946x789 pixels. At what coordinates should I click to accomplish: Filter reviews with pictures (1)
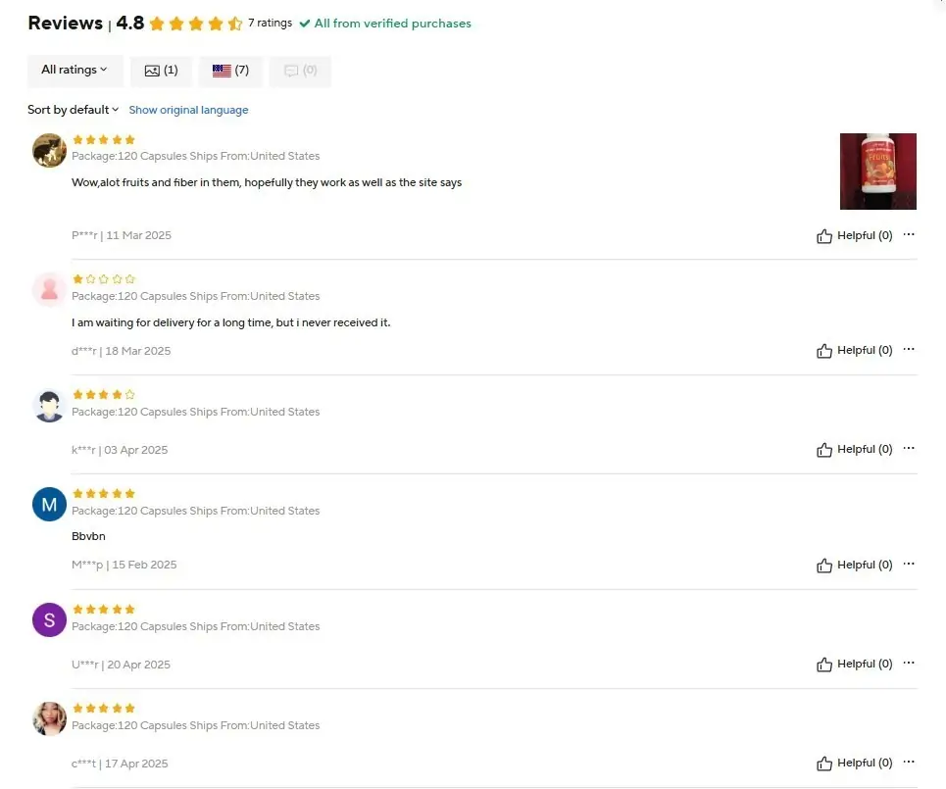pyautogui.click(x=161, y=71)
